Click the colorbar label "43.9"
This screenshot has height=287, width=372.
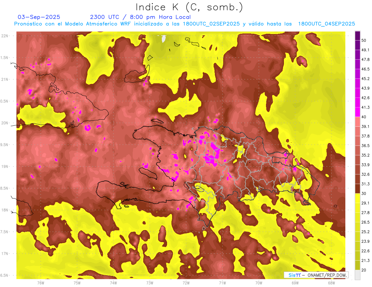[365, 88]
